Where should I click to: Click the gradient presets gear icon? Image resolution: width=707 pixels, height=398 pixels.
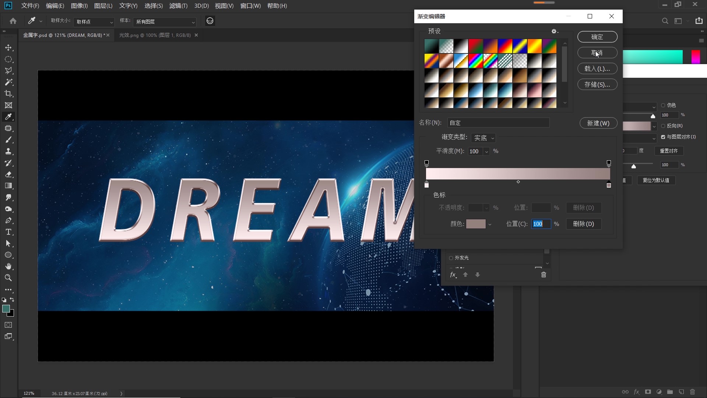(x=554, y=31)
